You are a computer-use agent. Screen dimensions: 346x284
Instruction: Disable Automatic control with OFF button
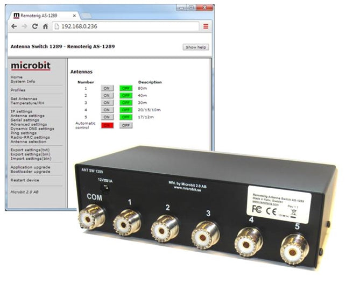pyautogui.click(x=125, y=125)
